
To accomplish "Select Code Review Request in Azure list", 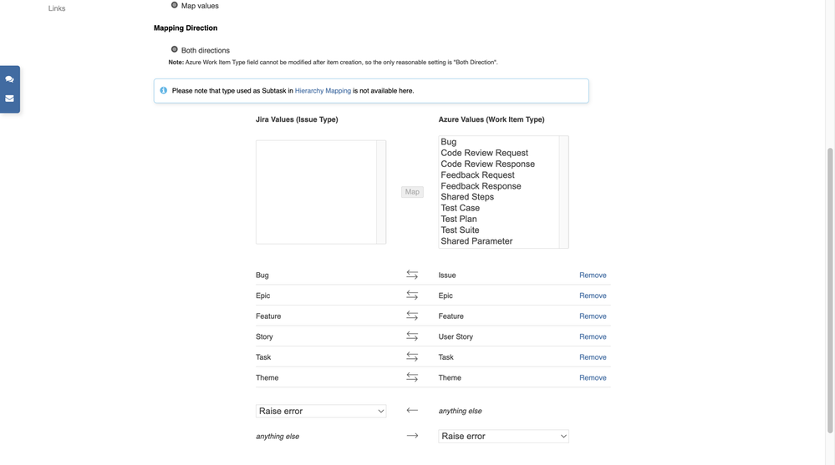I will click(x=484, y=153).
